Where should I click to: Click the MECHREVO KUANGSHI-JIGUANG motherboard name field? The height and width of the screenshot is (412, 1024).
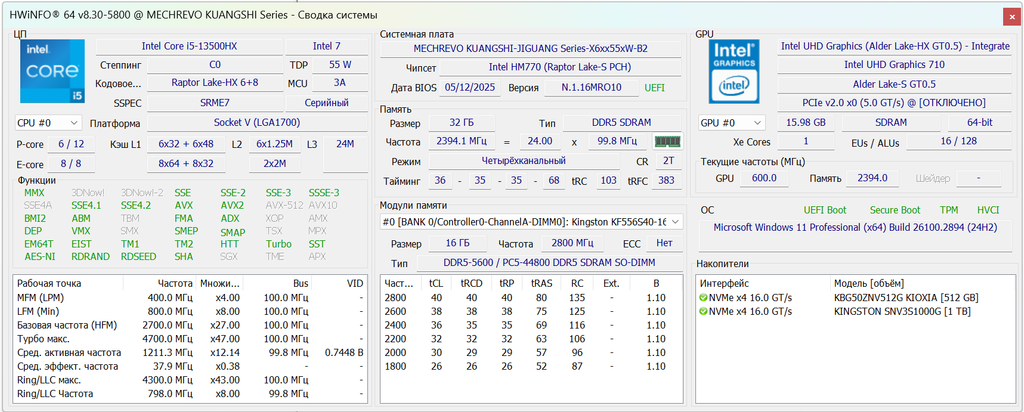[x=530, y=49]
